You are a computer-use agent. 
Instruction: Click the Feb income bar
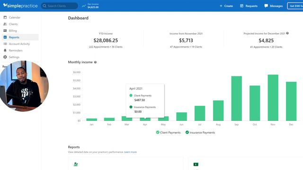click(x=109, y=119)
